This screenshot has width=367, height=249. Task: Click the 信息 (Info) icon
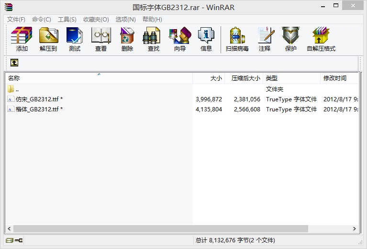pos(206,35)
